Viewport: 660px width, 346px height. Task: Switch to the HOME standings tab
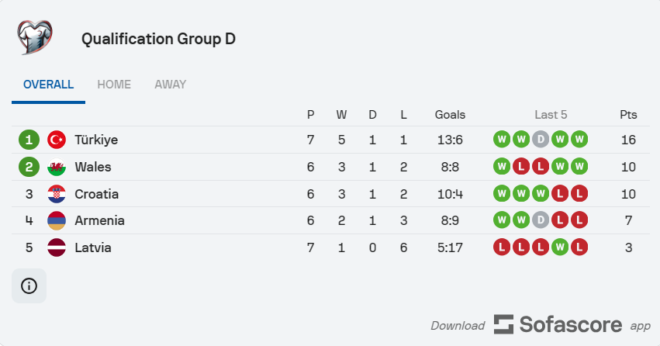pyautogui.click(x=114, y=85)
